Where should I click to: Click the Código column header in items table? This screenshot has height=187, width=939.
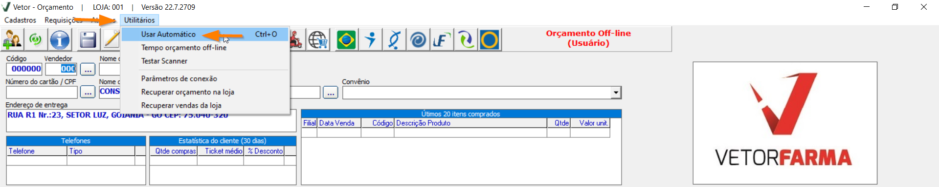378,123
